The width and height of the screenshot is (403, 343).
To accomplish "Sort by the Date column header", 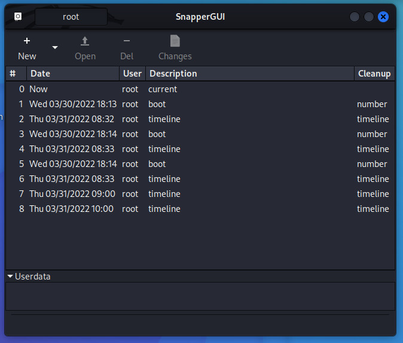I will (x=73, y=74).
